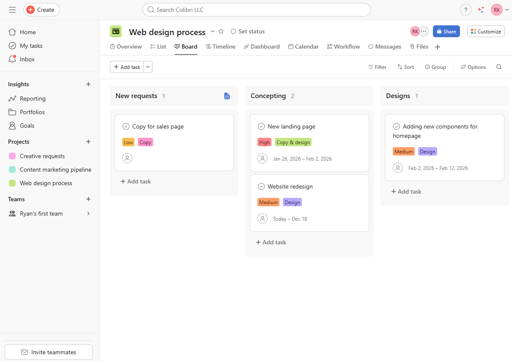512x361 pixels.
Task: Click the Share button
Action: coord(446,31)
